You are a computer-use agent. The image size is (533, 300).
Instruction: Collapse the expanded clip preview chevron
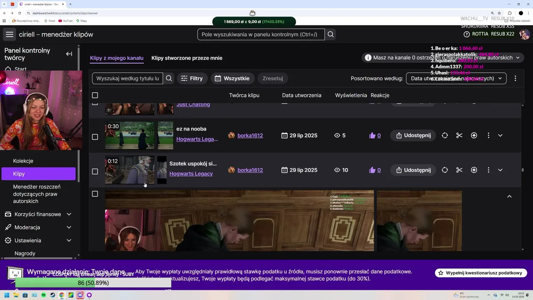point(509,196)
